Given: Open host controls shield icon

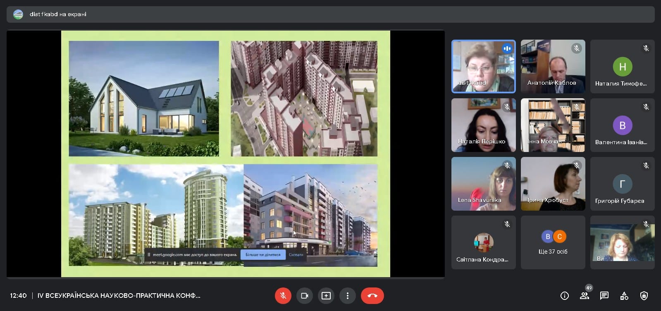Looking at the screenshot, I should [644, 296].
